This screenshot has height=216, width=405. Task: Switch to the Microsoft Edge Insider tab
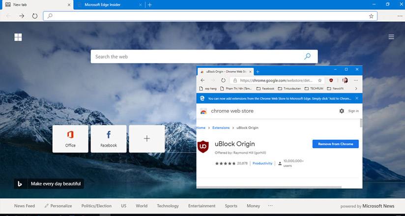tap(109, 4)
